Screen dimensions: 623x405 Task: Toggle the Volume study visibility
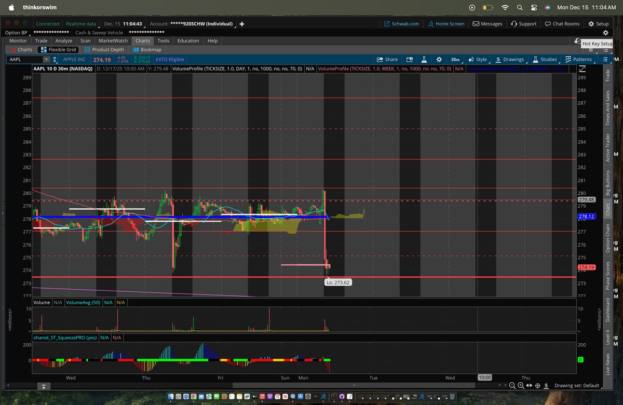42,302
